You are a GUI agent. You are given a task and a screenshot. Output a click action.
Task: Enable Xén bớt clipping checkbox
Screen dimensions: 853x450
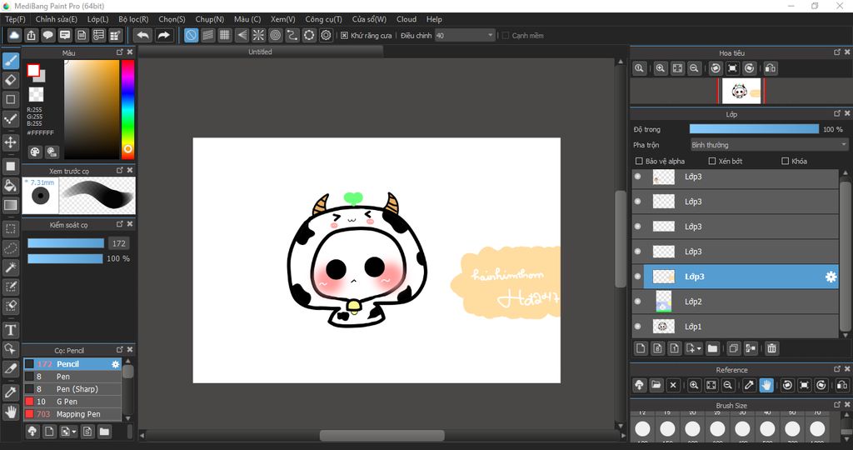coord(712,161)
